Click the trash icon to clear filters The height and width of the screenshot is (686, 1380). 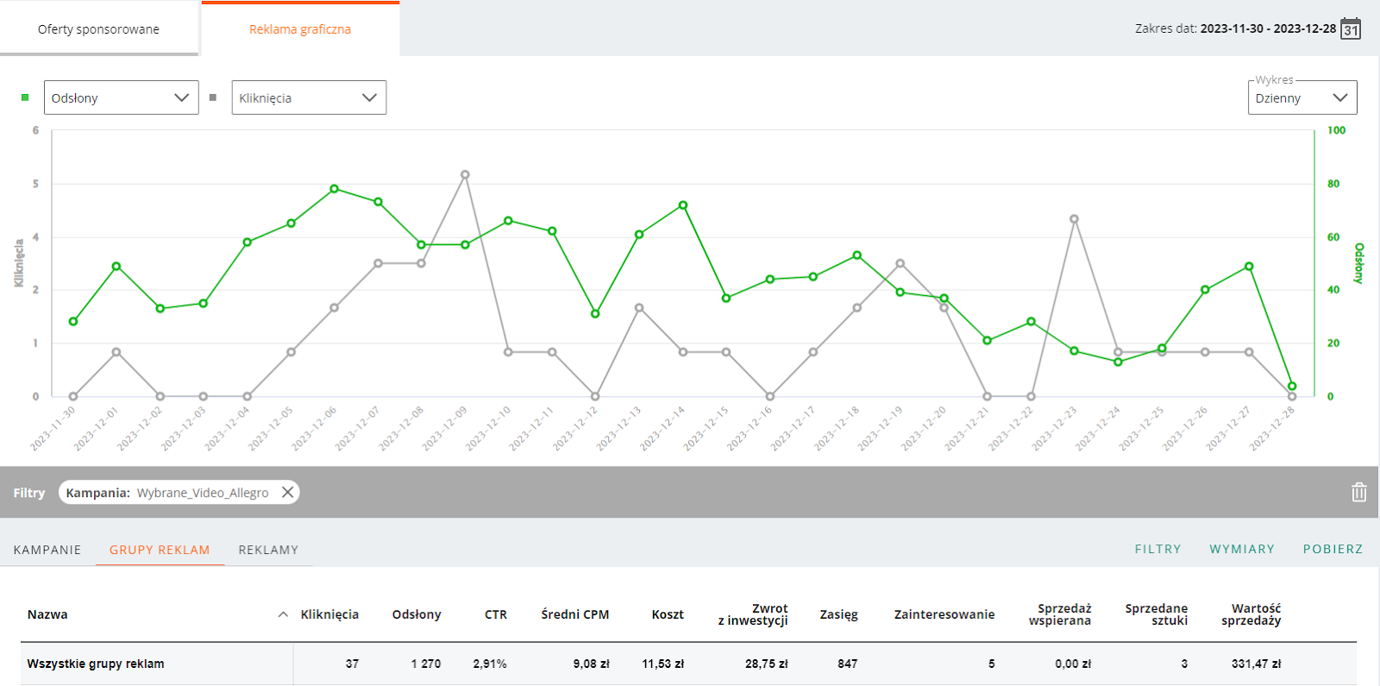tap(1358, 492)
